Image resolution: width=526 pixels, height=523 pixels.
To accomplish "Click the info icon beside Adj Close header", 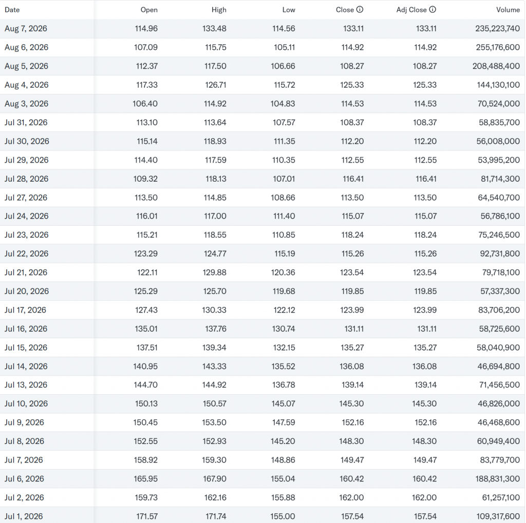I will click(433, 9).
